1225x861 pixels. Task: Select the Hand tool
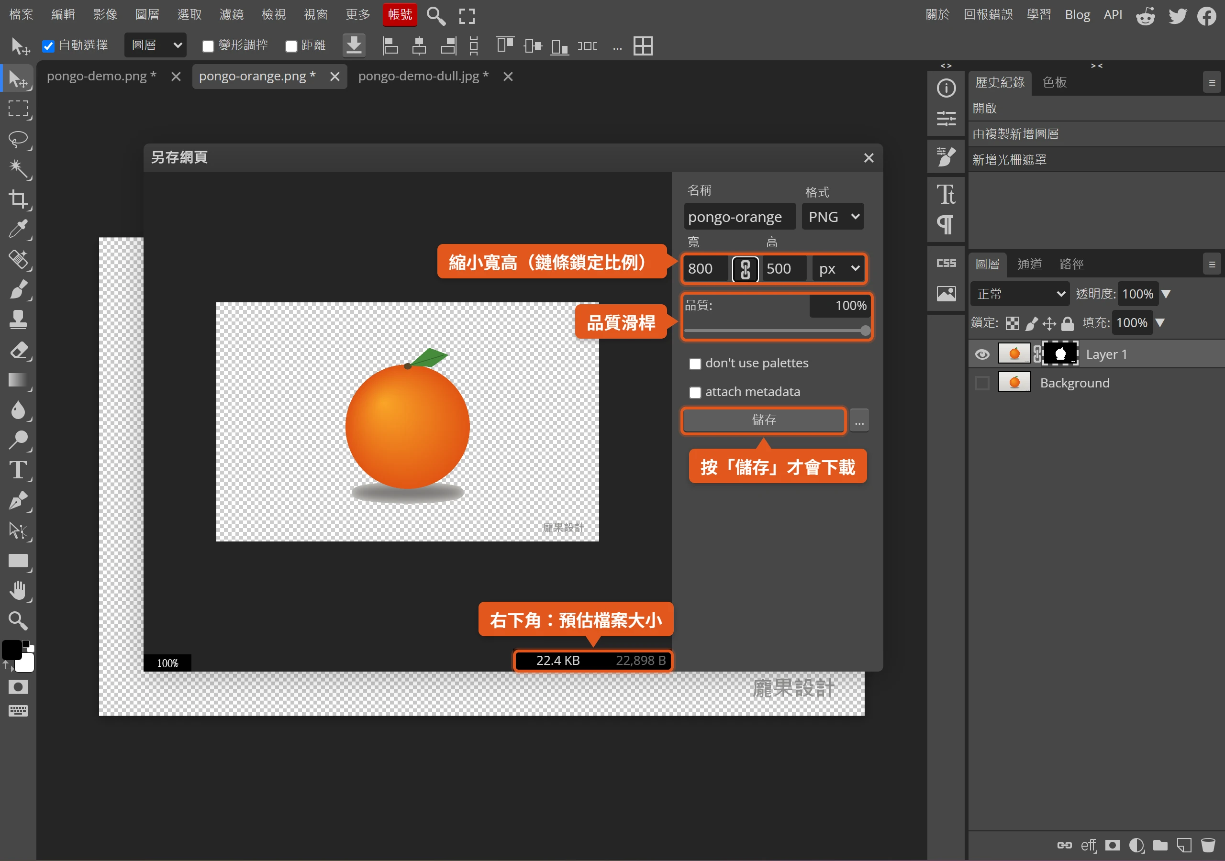coord(19,591)
